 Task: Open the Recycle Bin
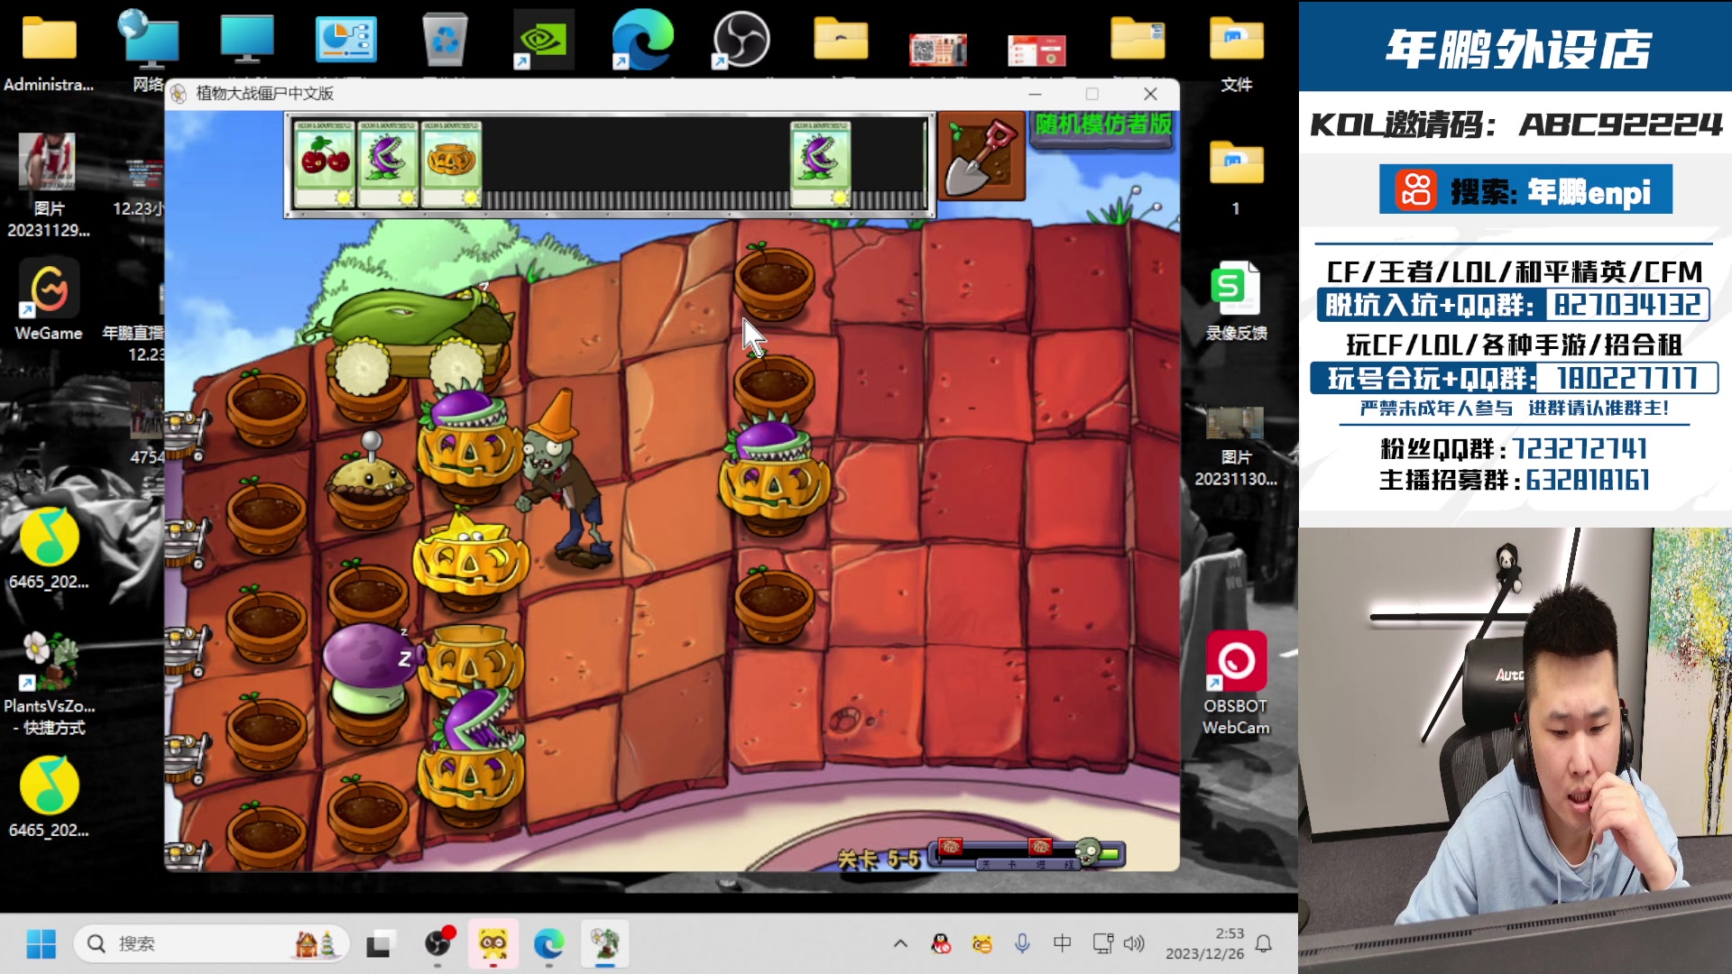tap(445, 40)
